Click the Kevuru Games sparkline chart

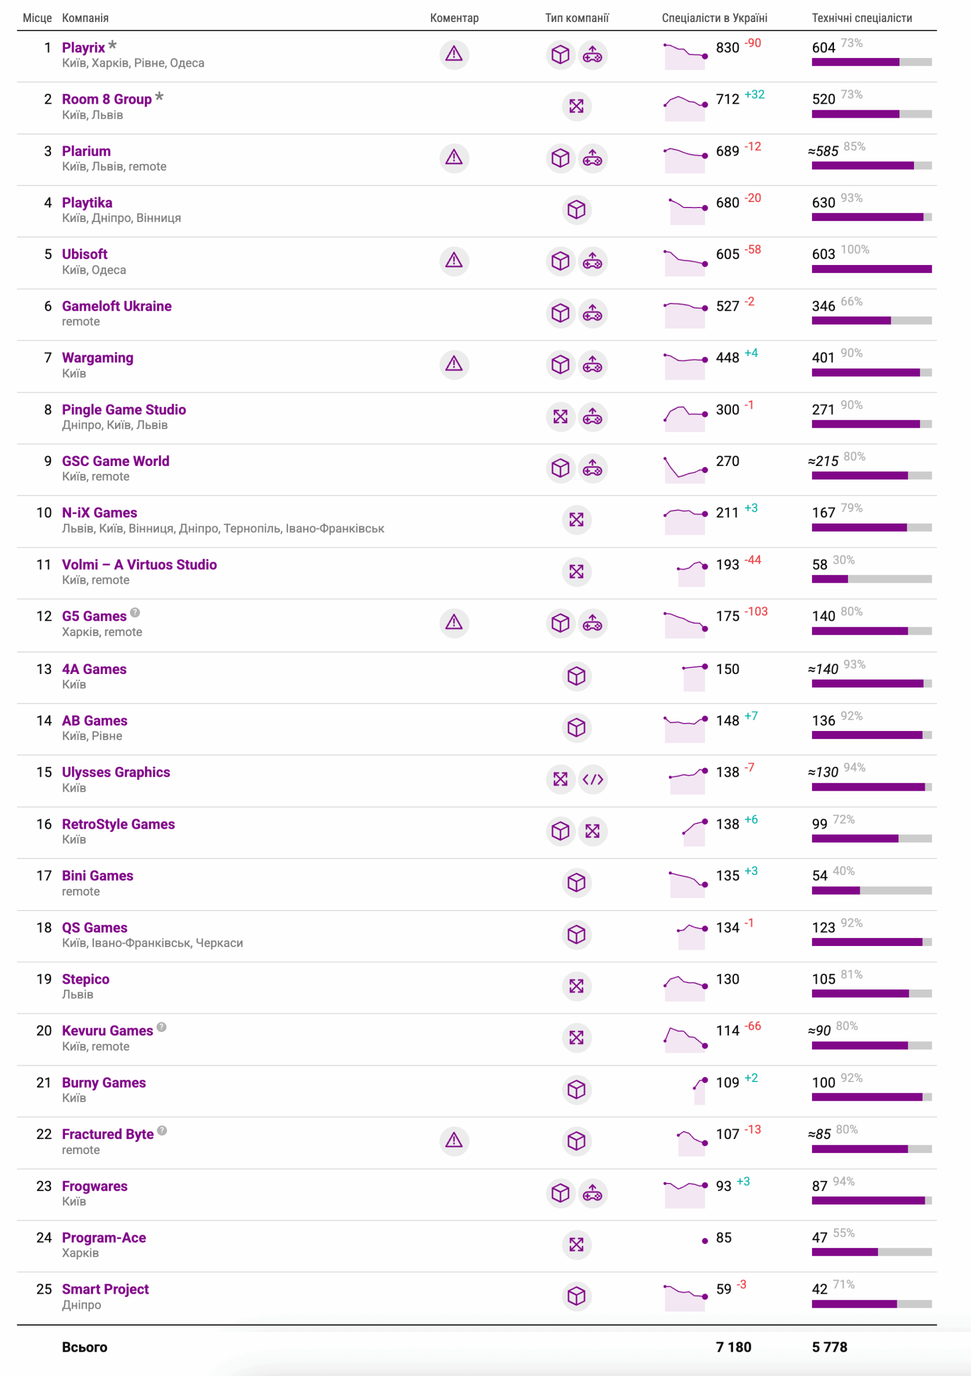click(x=685, y=1039)
